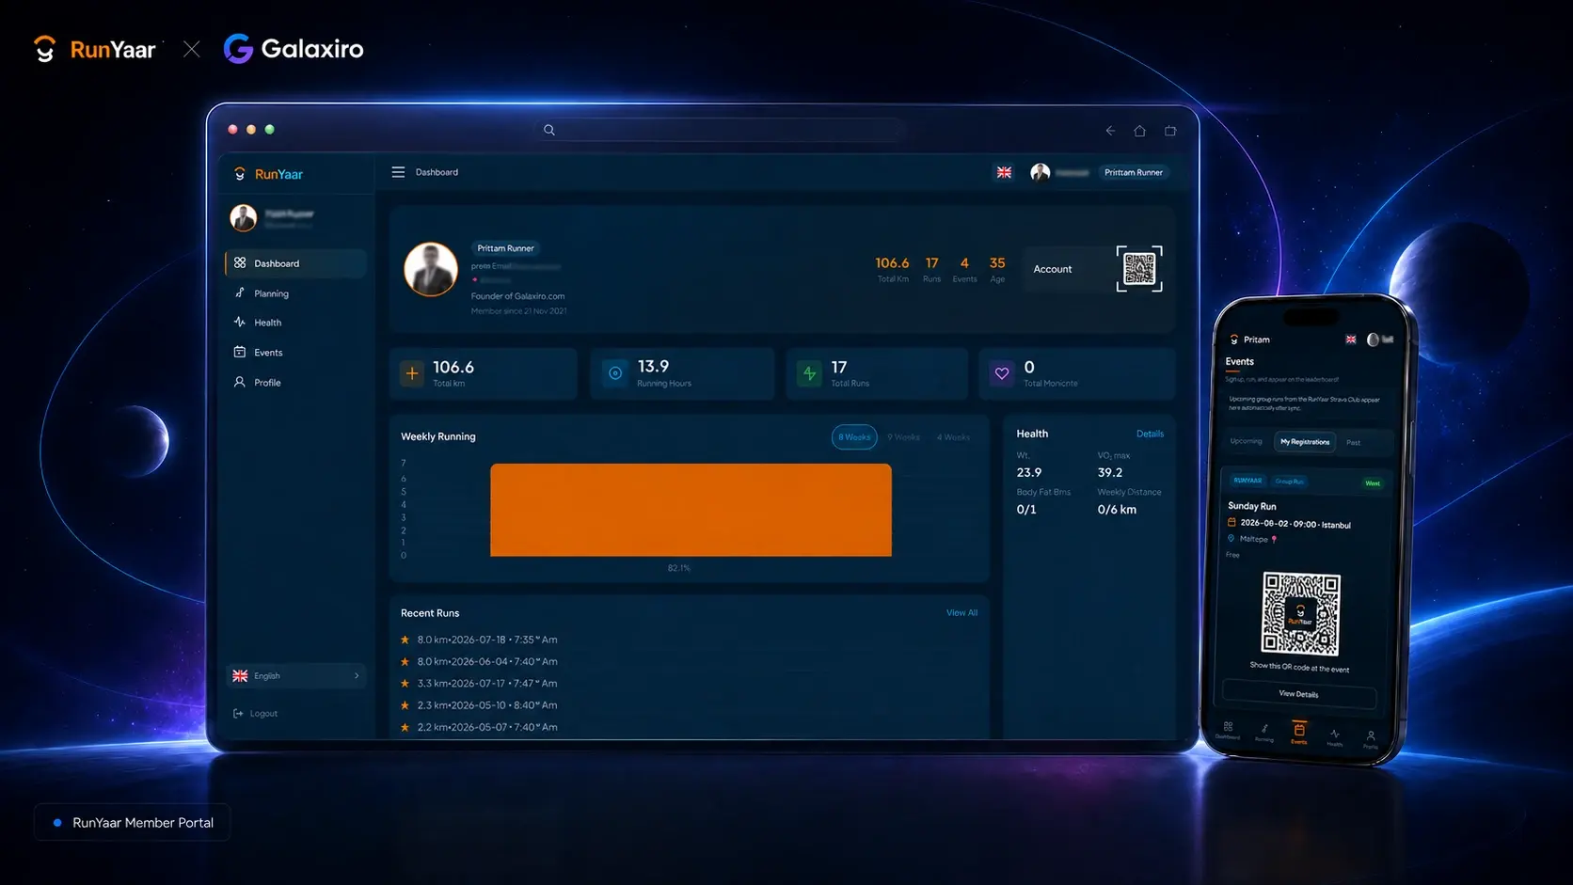This screenshot has width=1573, height=885.
Task: Click the user avatar in the top bar
Action: pyautogui.click(x=1040, y=172)
